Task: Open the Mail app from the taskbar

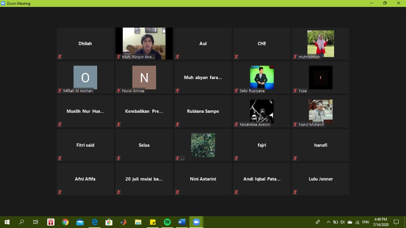Action: click(80, 222)
